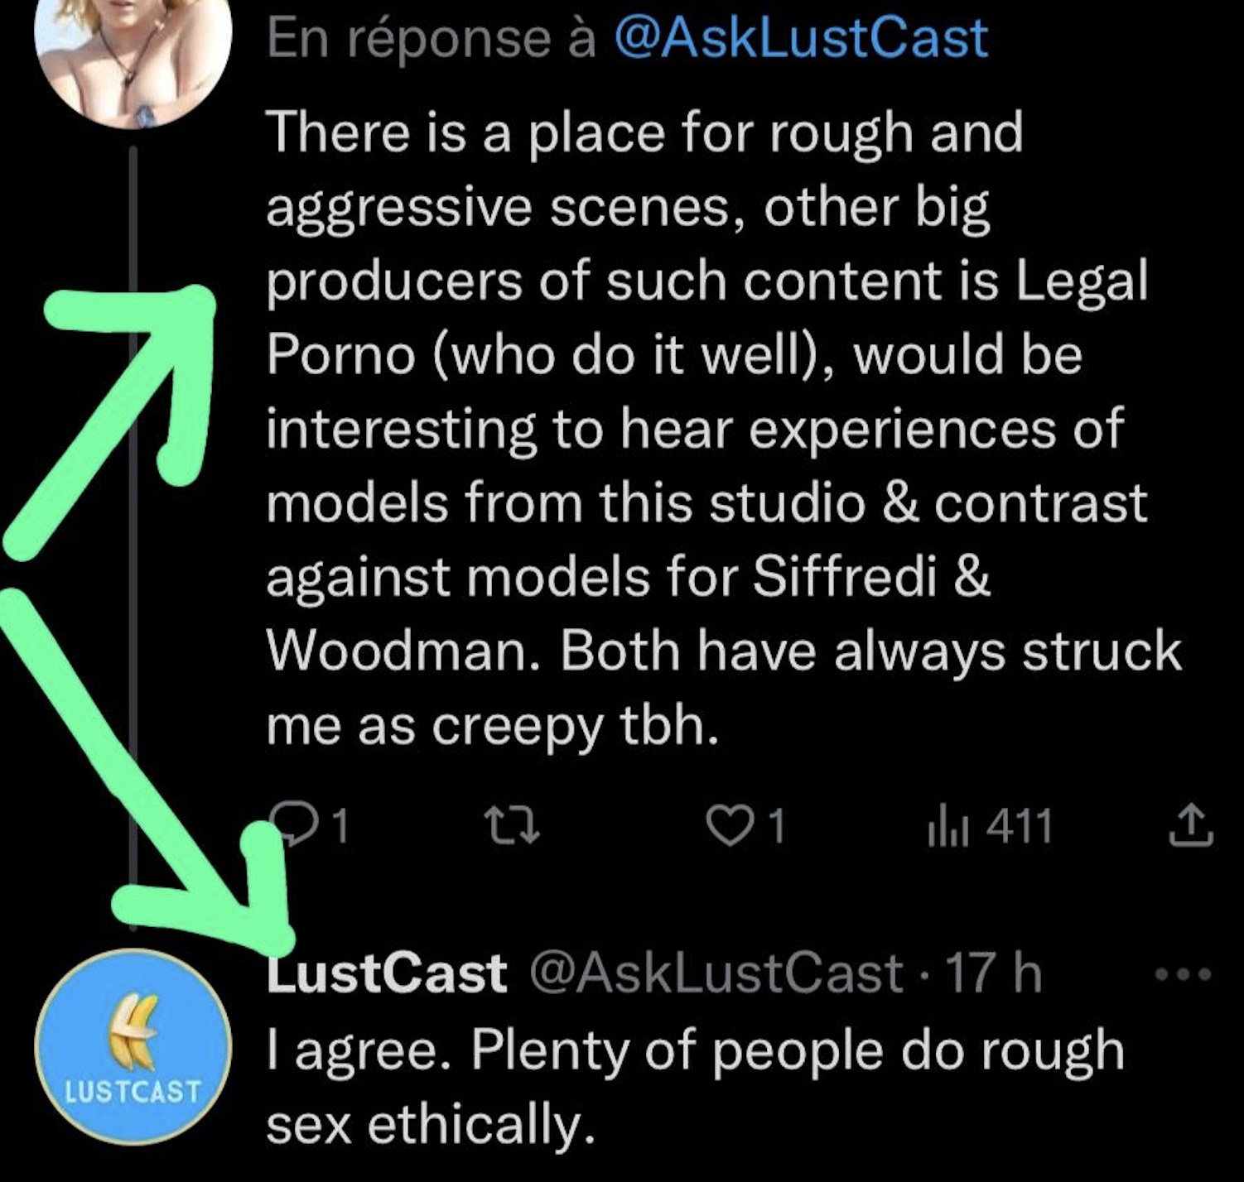Image resolution: width=1244 pixels, height=1182 pixels.
Task: Tap the share upload arrow icon
Action: [x=1190, y=826]
